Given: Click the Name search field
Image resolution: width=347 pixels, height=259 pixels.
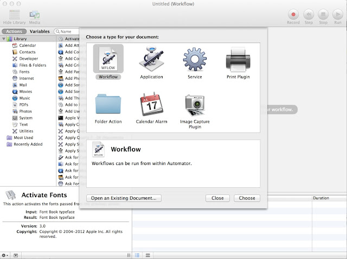Looking at the screenshot, I should pos(67,31).
